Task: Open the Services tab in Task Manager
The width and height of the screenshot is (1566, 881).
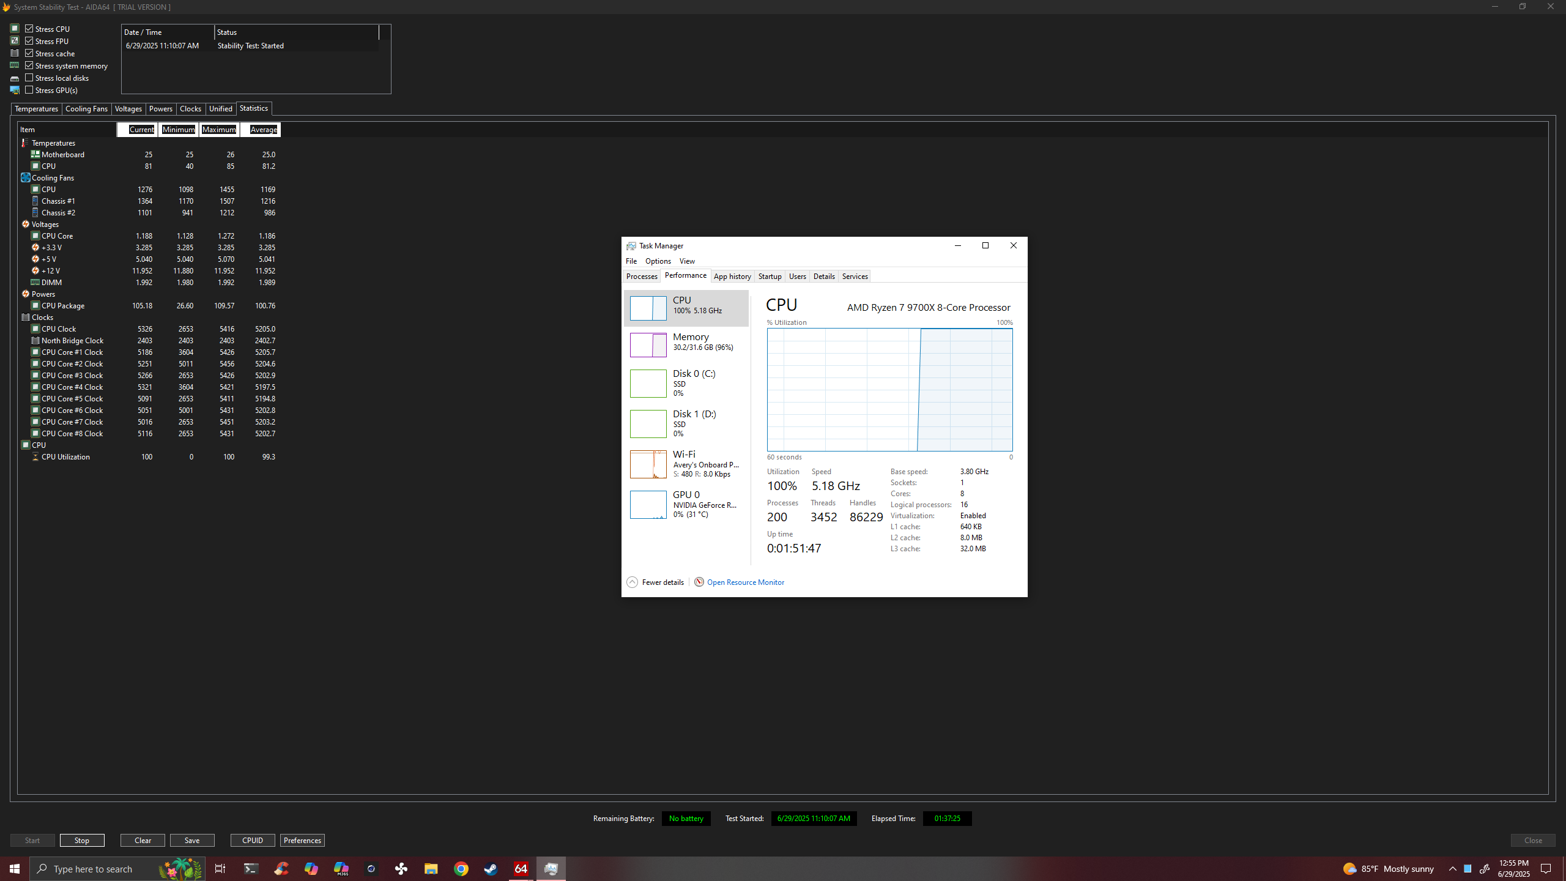Action: [855, 277]
